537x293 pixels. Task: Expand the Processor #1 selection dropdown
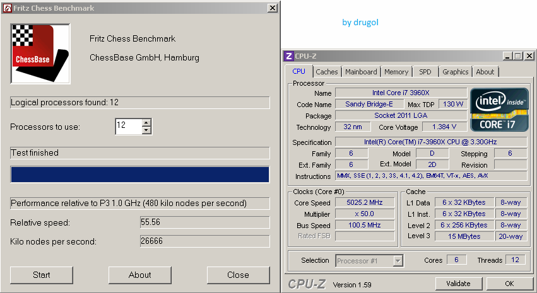[398, 261]
